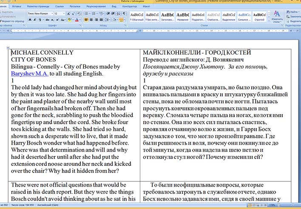Apply superscript formatting
301x209 pixels.
click(57, 20)
